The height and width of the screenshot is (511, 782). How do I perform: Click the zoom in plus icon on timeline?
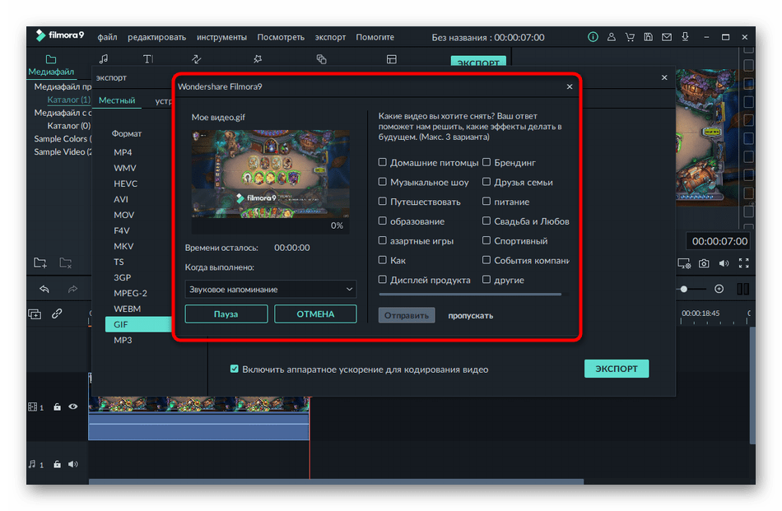pyautogui.click(x=719, y=289)
